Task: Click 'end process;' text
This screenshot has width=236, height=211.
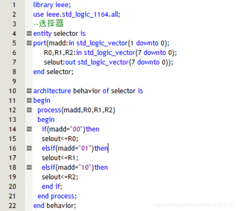Action: click(57, 196)
